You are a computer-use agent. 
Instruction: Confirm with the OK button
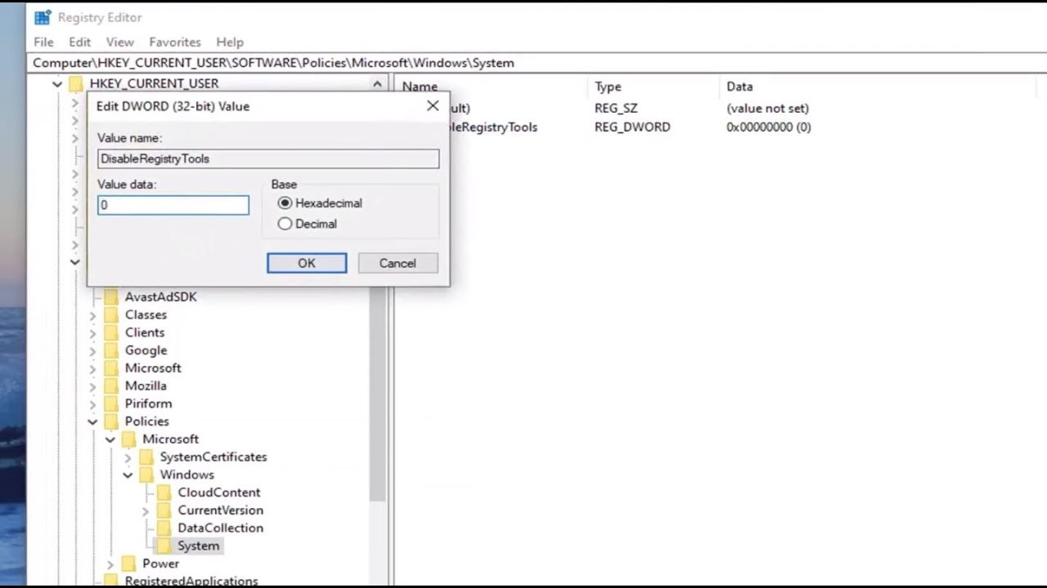click(307, 263)
